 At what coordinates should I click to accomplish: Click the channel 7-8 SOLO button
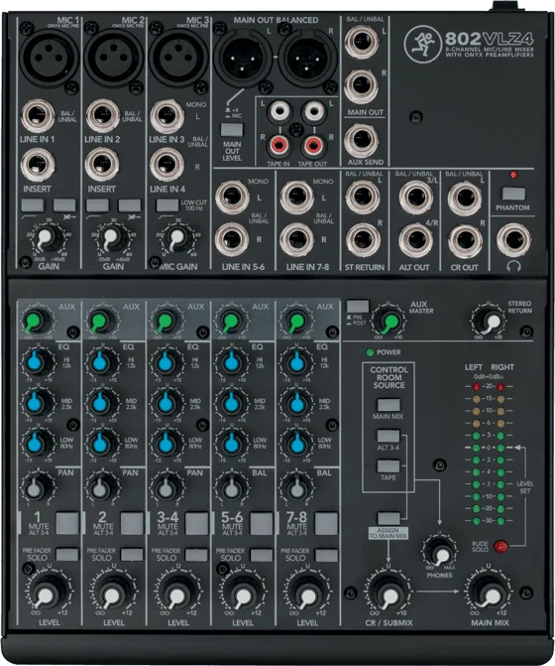click(326, 554)
